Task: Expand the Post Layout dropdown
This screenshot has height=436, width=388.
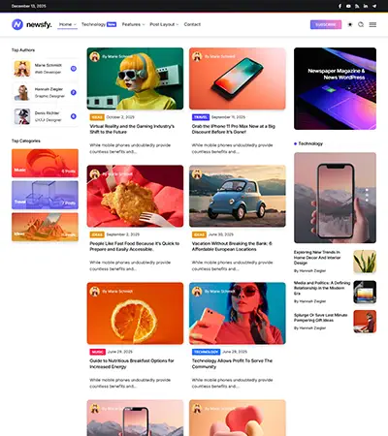Action: pyautogui.click(x=164, y=24)
